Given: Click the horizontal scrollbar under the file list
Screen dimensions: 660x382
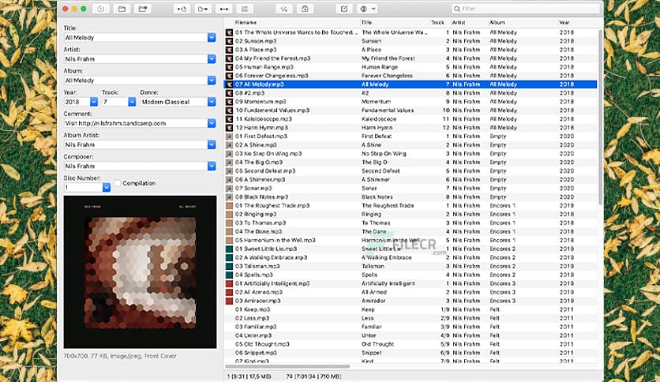Looking at the screenshot, I should [288, 366].
